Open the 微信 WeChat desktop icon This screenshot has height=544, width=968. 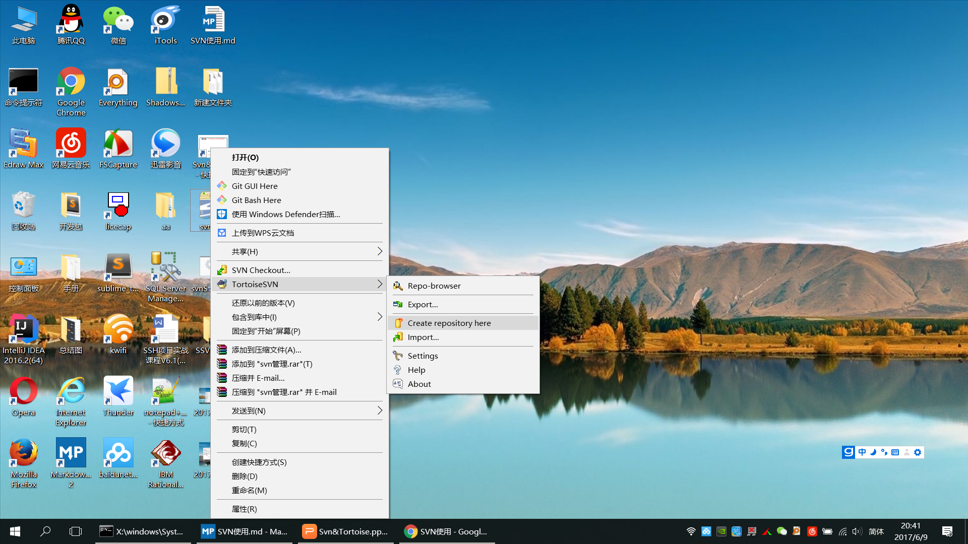[118, 25]
